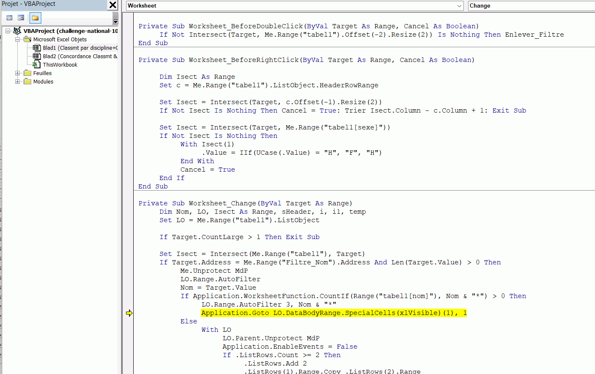Click "Application.EnableEvents = False" line
Screen dimensions: 595x374
[x=290, y=347]
